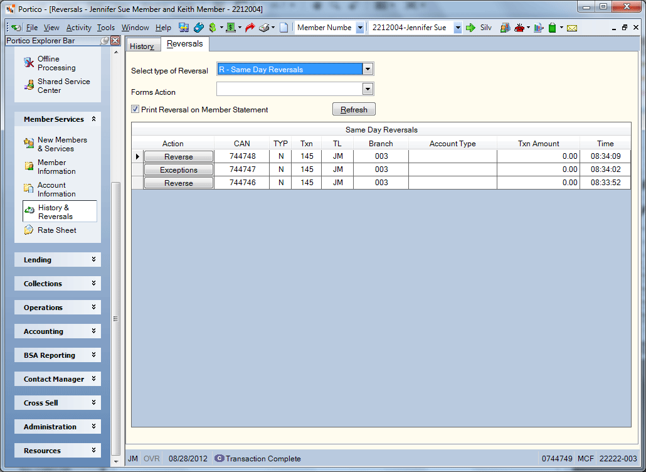The image size is (646, 472).
Task: Click the green dollar sign toolbar icon
Action: tap(213, 28)
